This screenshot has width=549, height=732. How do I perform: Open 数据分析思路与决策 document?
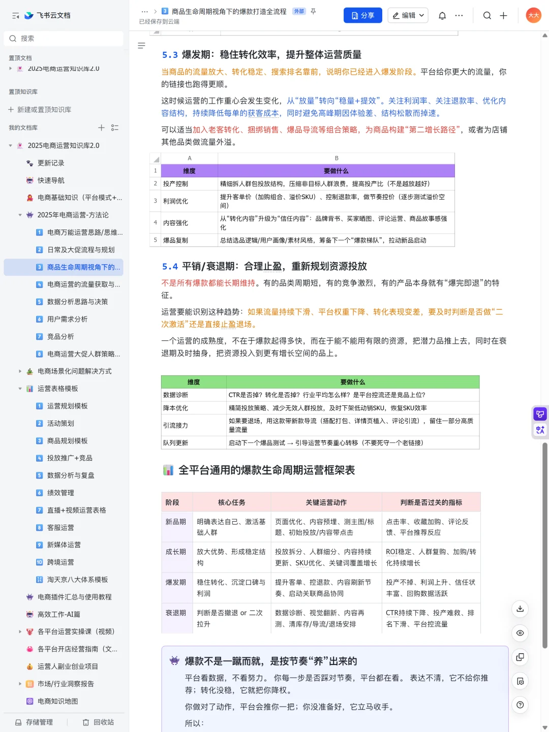[64, 302]
